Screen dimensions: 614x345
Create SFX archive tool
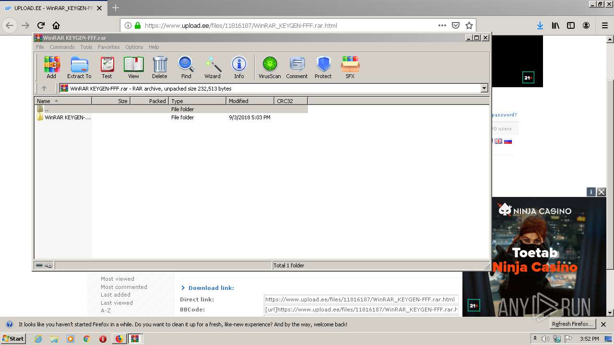350,68
